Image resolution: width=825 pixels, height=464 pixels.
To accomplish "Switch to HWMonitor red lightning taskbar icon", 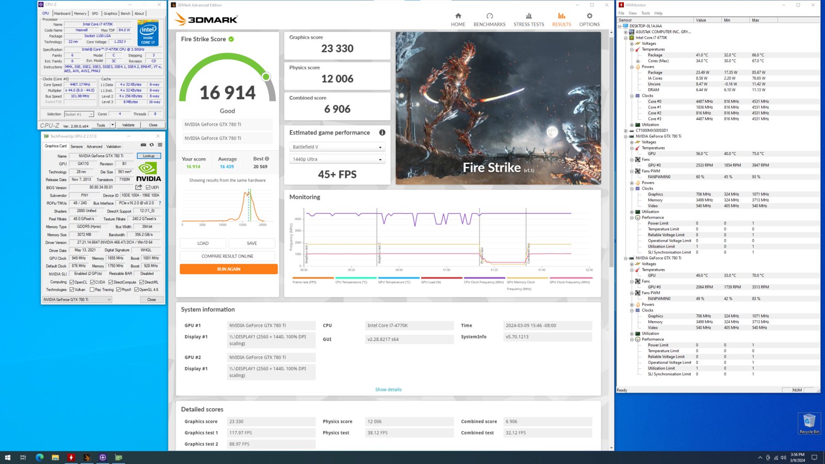I will [x=71, y=457].
